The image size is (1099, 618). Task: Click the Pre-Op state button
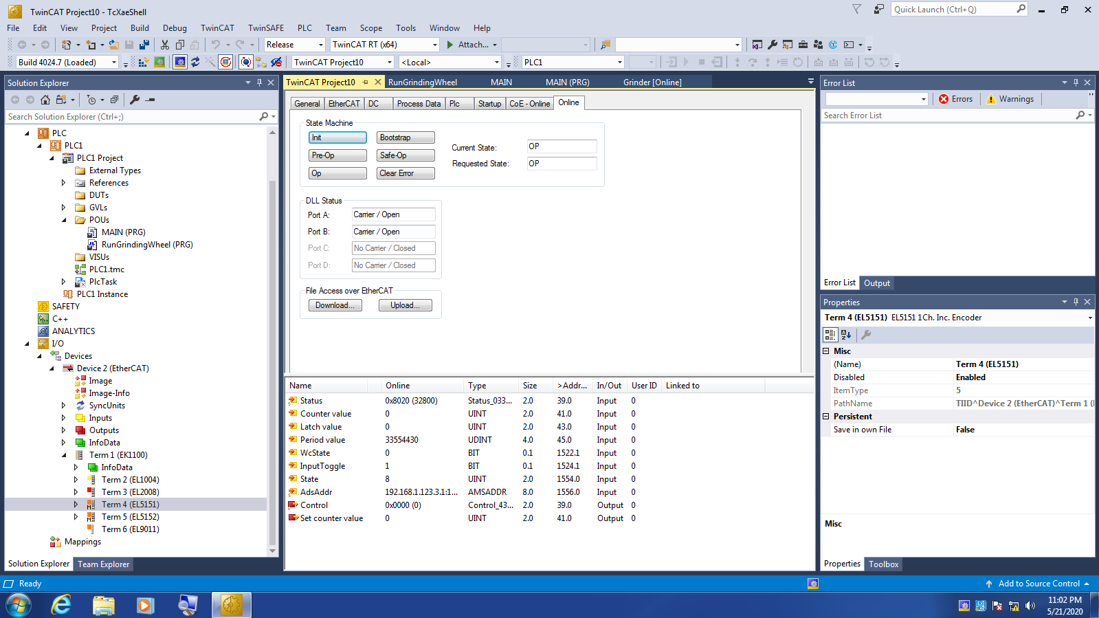coord(337,155)
